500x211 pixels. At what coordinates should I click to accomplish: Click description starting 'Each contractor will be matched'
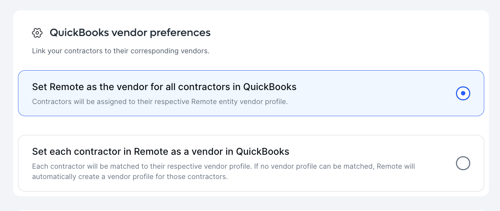coord(224,171)
